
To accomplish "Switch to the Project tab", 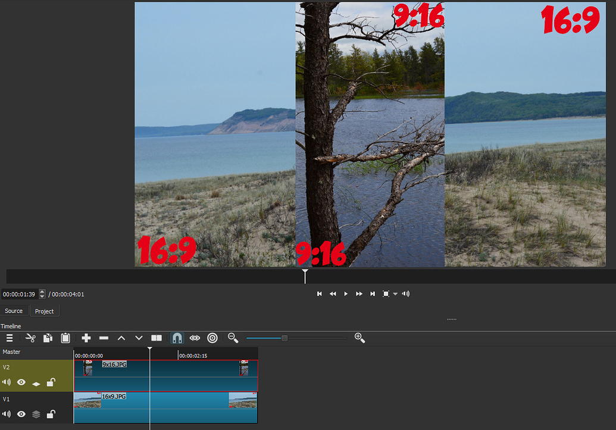I will click(44, 310).
